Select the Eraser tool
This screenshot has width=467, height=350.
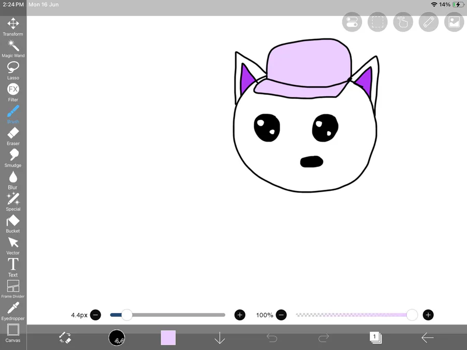pyautogui.click(x=13, y=136)
